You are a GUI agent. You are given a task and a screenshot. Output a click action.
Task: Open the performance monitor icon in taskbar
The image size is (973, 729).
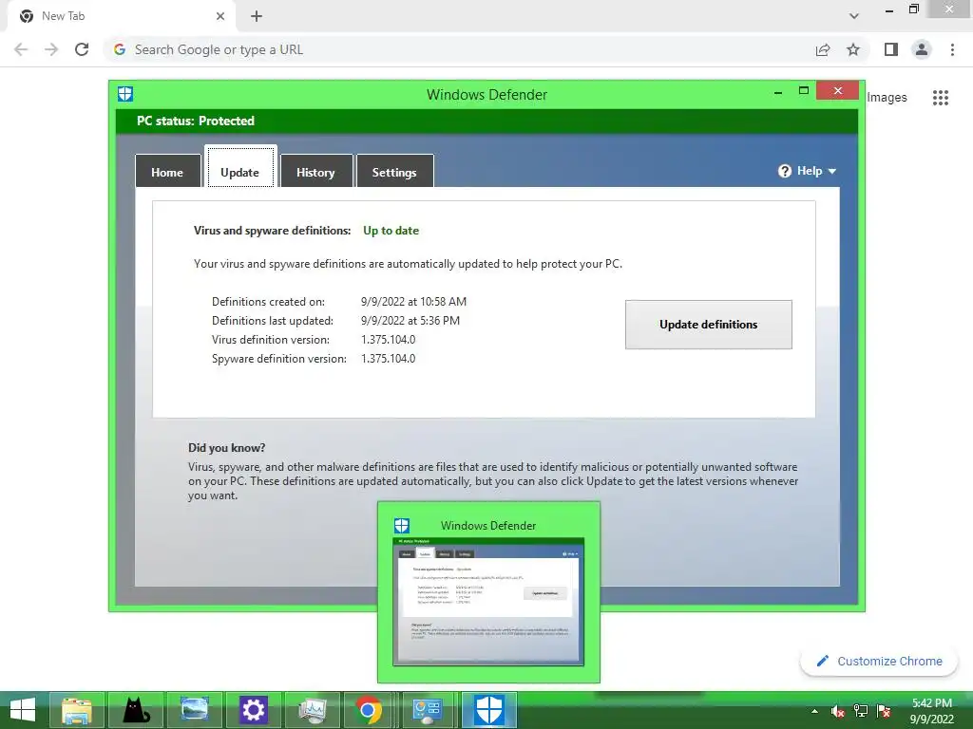click(312, 710)
